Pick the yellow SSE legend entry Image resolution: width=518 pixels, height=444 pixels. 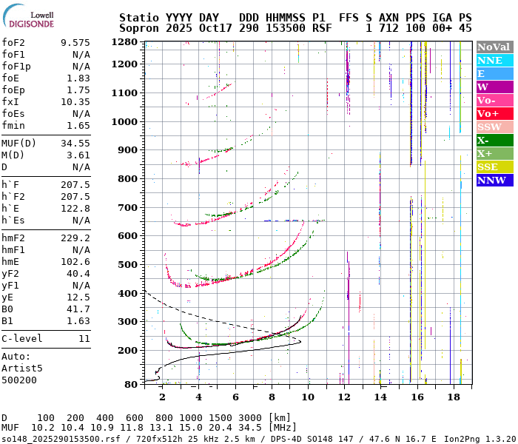tap(494, 167)
